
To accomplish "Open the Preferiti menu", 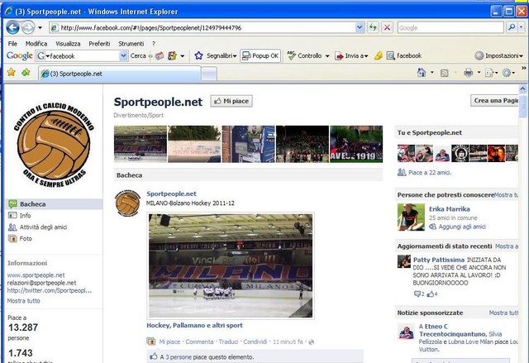I will coord(99,44).
